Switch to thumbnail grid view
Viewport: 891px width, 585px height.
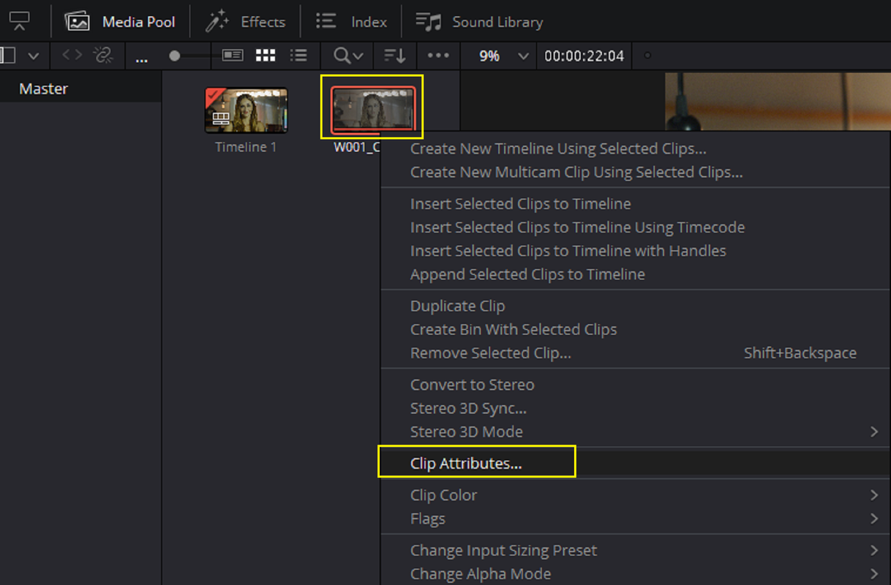tap(266, 56)
